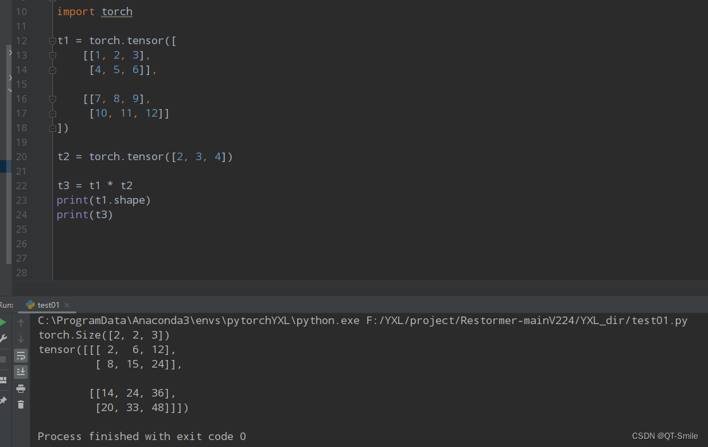The width and height of the screenshot is (708, 447).
Task: Toggle scroll to end in console output
Action: (x=21, y=371)
